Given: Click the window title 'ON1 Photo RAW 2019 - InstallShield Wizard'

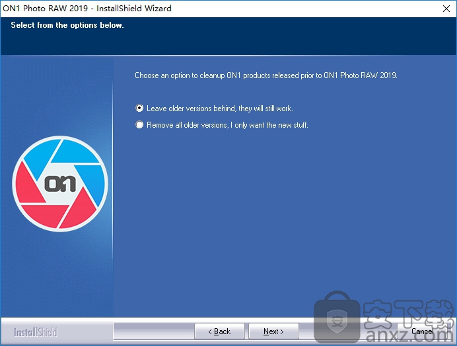Looking at the screenshot, I should tap(87, 8).
